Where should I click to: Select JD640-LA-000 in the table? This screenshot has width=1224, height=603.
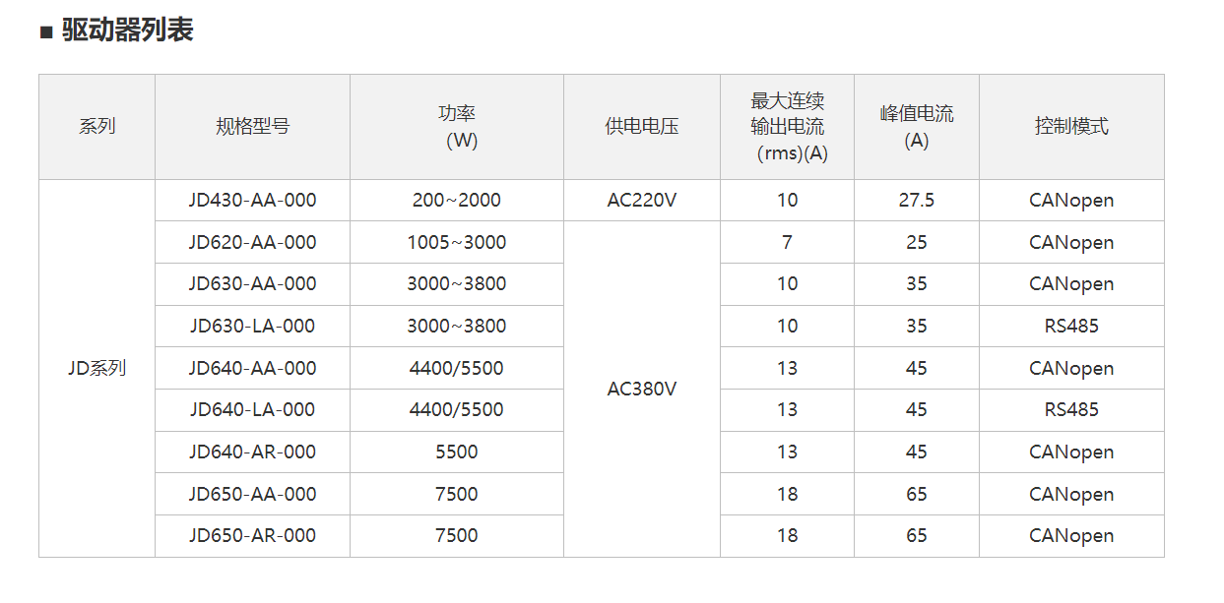tap(252, 410)
